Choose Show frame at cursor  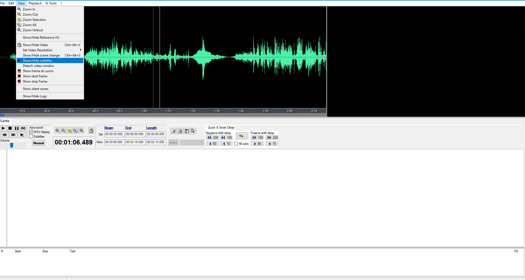(50, 71)
